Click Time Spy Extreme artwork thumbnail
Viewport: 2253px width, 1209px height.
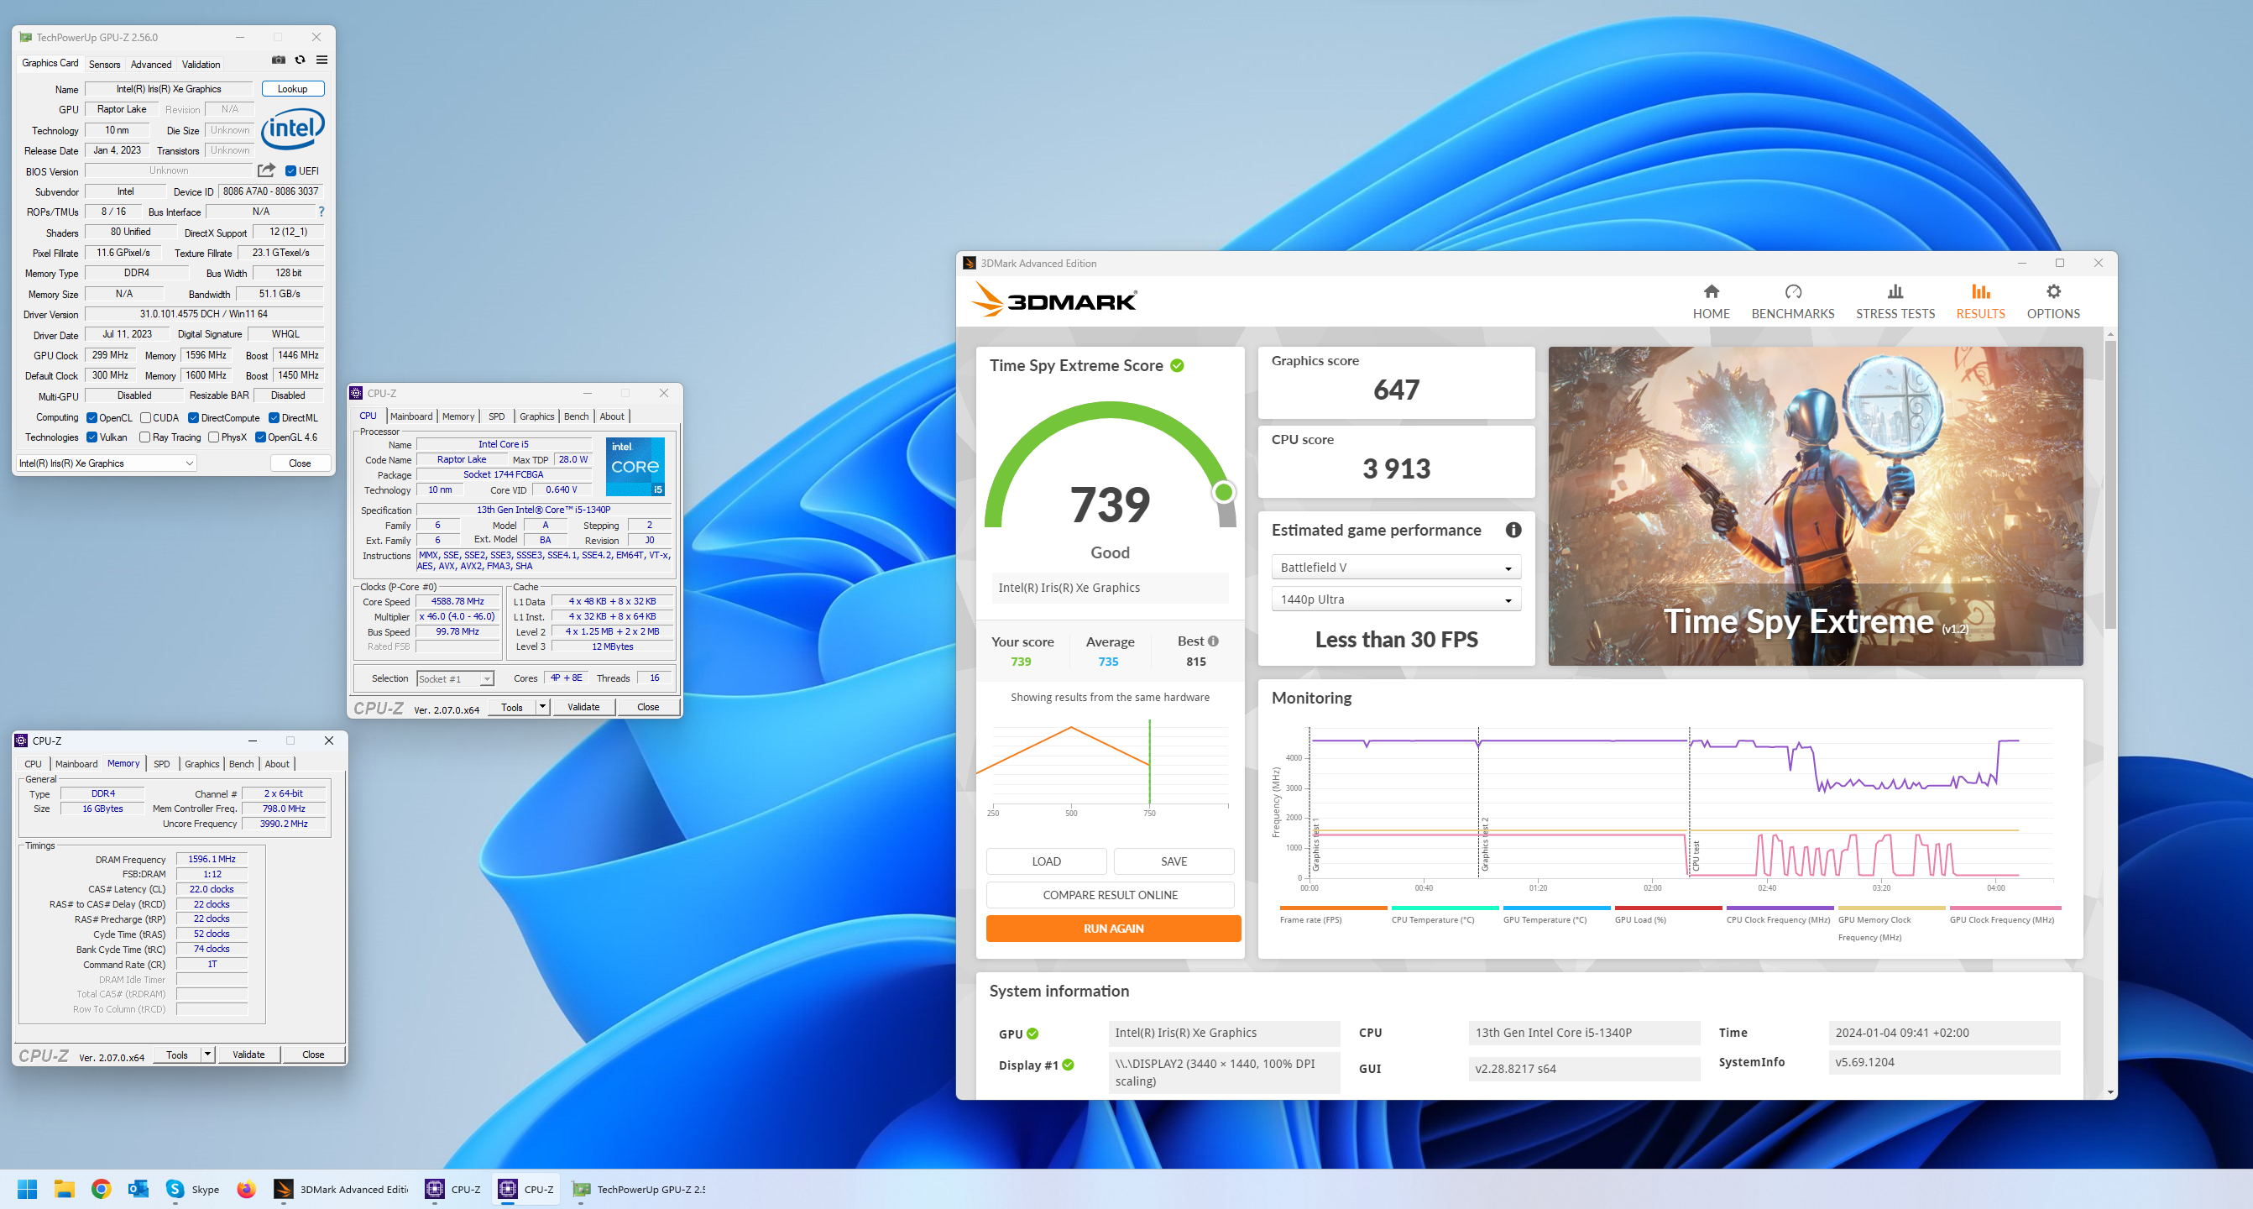click(x=1816, y=505)
